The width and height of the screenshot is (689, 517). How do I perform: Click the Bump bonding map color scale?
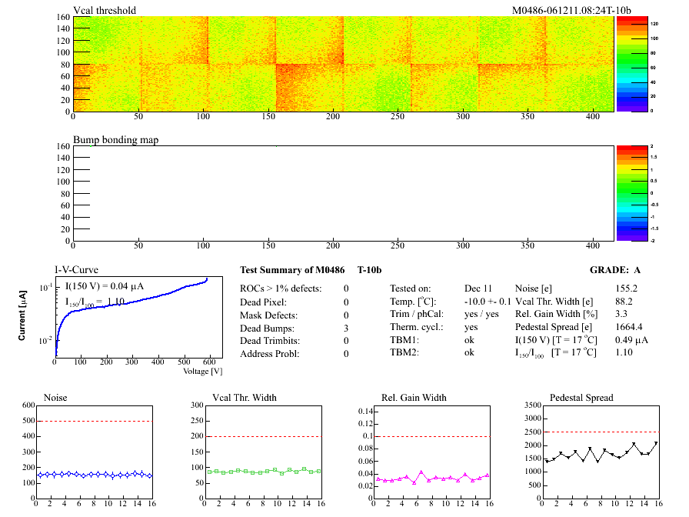pos(627,193)
